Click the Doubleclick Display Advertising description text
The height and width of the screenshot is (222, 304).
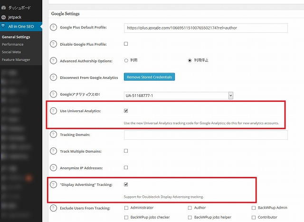163,197
